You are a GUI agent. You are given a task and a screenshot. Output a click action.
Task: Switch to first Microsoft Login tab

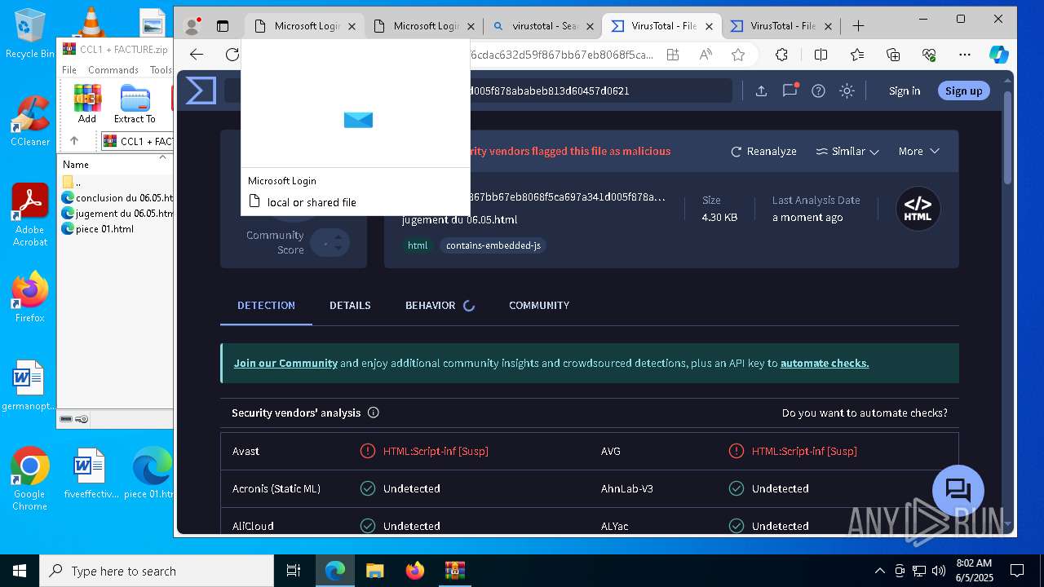click(x=306, y=26)
